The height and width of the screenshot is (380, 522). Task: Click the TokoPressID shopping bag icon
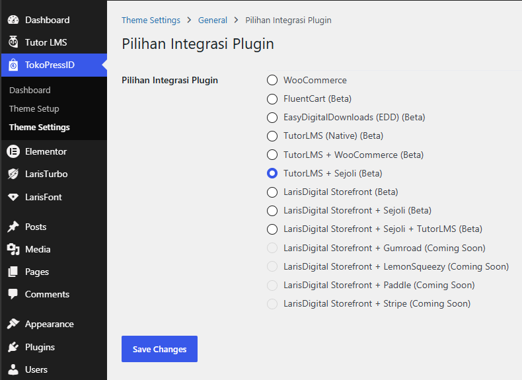[x=13, y=65]
